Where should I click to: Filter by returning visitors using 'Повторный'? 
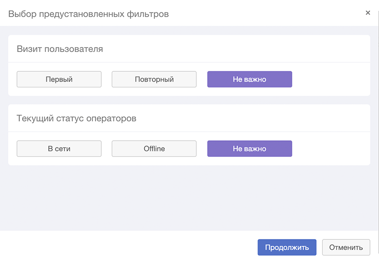coord(154,79)
